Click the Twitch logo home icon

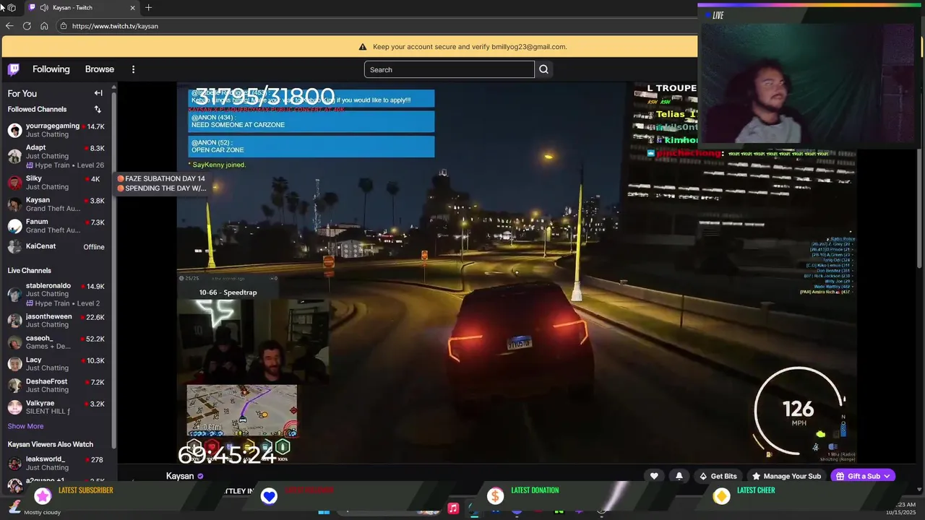14,69
